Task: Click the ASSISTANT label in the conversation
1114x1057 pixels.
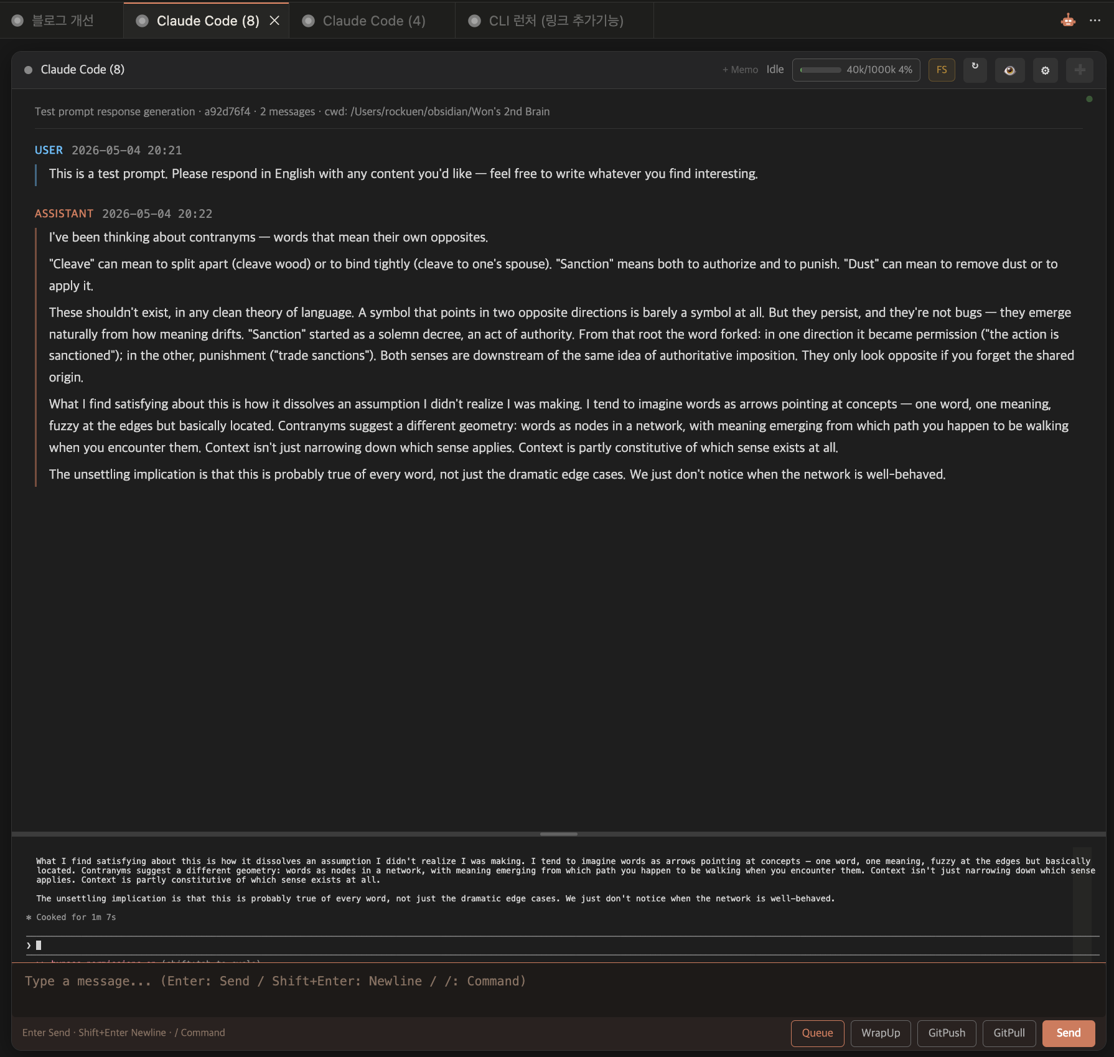Action: click(64, 214)
